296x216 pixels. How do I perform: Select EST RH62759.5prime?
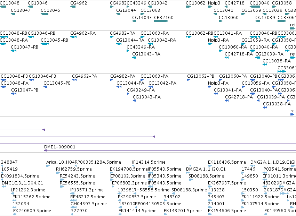tap(74, 169)
